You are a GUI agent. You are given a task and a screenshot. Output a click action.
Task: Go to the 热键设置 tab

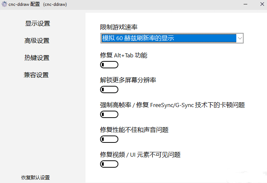click(37, 58)
